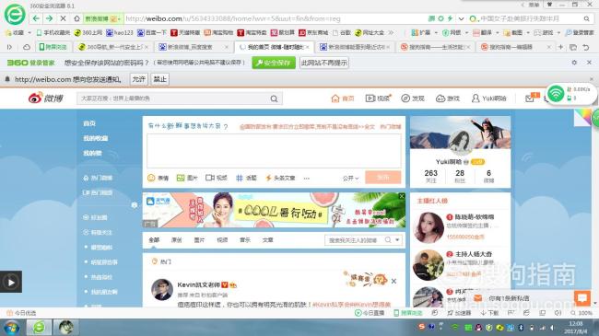Go back with the browser back arrow
This screenshot has height=336, width=599.
pos(36,18)
